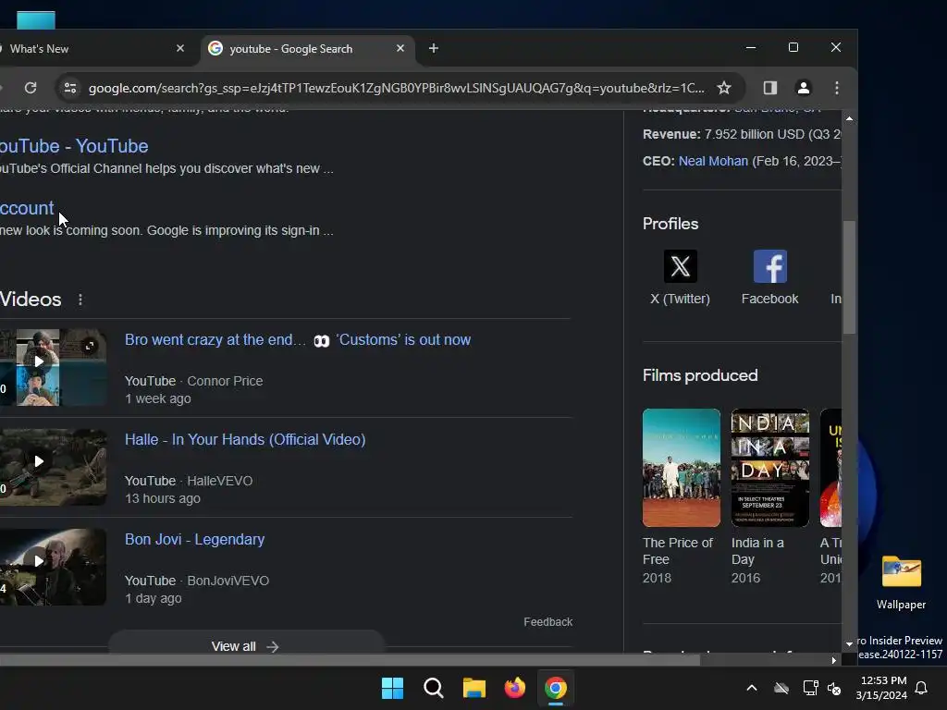Click 'The Price of Free' film title
The width and height of the screenshot is (947, 710).
tap(678, 551)
